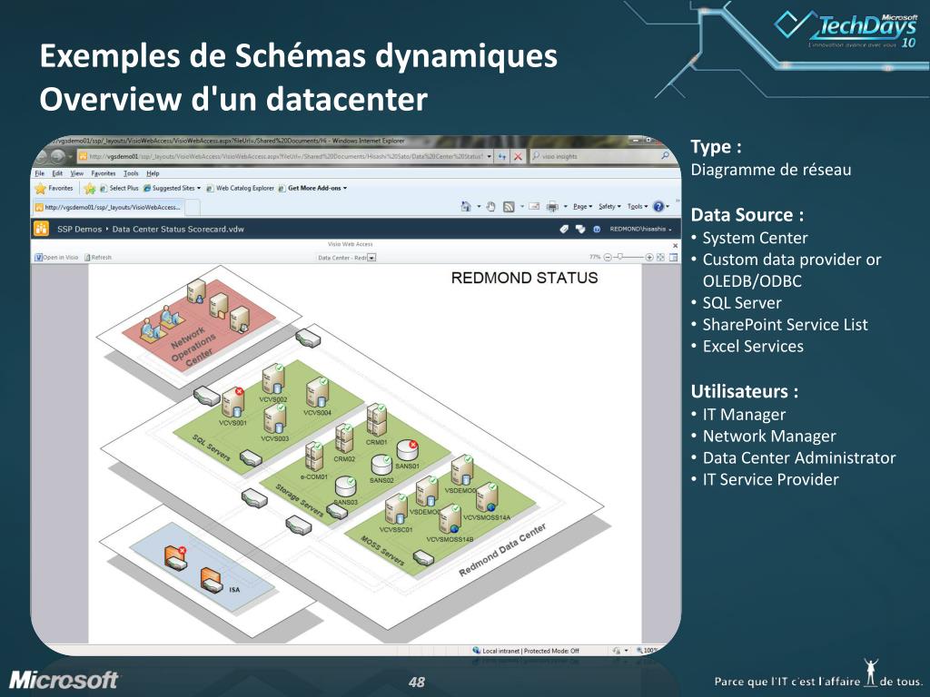
Task: Click the IE refresh page button
Action: coord(501,156)
